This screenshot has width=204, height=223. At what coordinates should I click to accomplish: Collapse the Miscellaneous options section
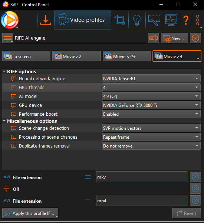coord(4,121)
